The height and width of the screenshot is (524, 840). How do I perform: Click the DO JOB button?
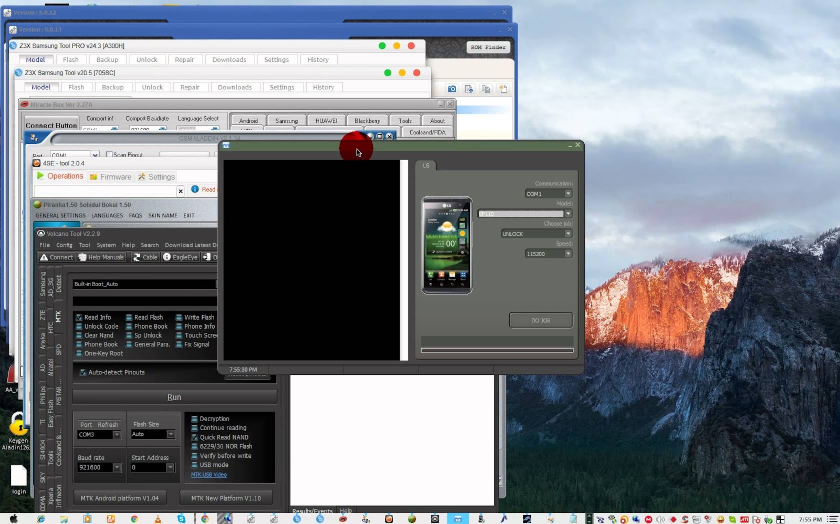coord(541,320)
